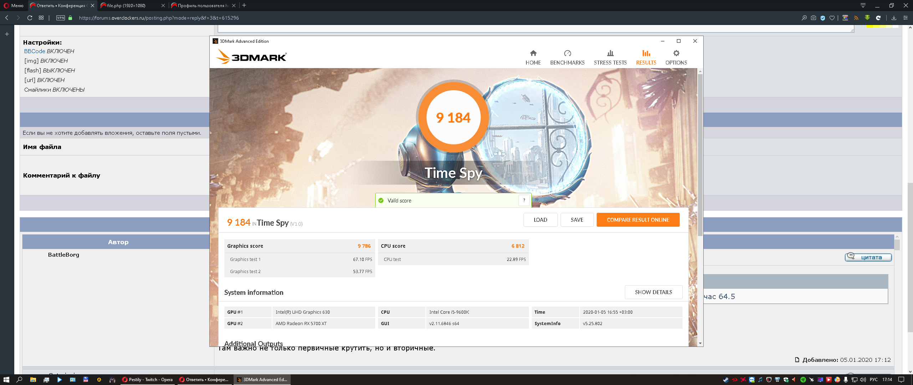Screen dimensions: 913x385
Task: Open the 3DMark Results tab
Action: [646, 57]
